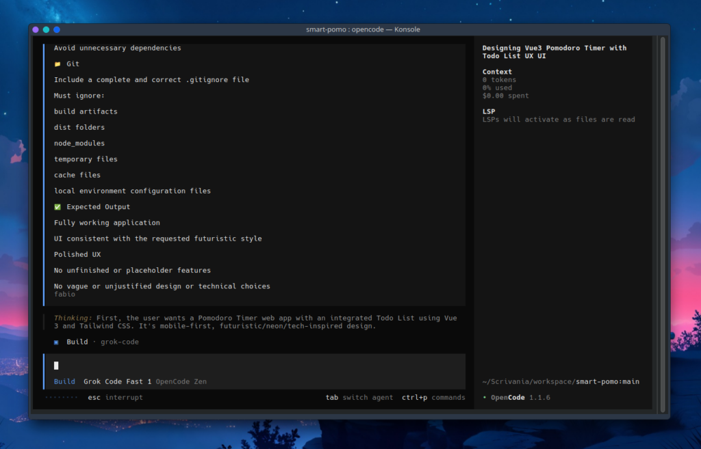
Task: Focus the prompt input field with cursor
Action: [x=253, y=366]
